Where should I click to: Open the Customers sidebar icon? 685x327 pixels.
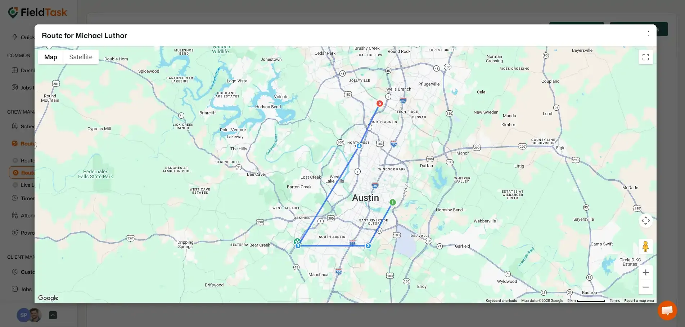(15, 272)
